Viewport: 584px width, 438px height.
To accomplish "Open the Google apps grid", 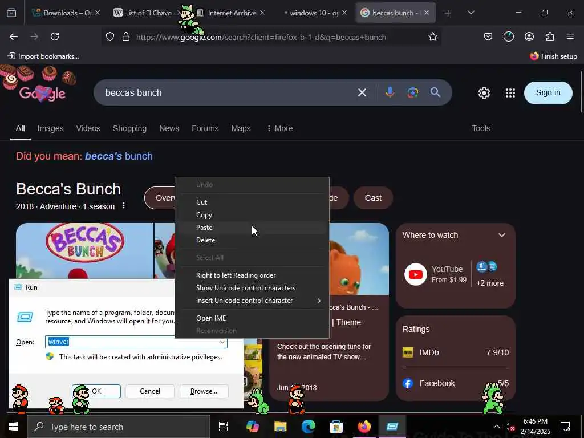I will [x=510, y=93].
